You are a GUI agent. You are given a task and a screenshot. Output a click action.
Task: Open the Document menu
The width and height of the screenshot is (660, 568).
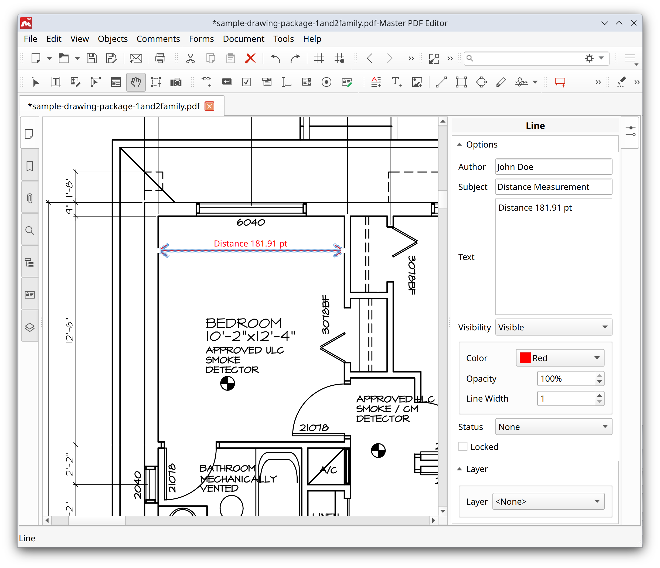(244, 39)
